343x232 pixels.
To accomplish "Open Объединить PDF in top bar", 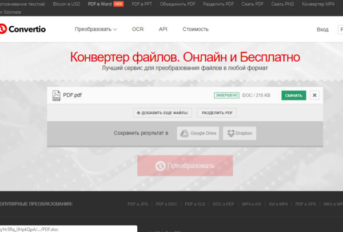I will pos(178,4).
